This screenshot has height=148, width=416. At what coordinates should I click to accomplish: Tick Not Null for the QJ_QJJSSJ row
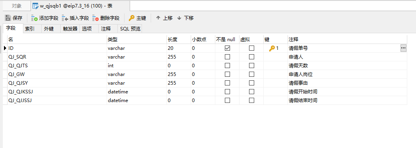(x=227, y=101)
